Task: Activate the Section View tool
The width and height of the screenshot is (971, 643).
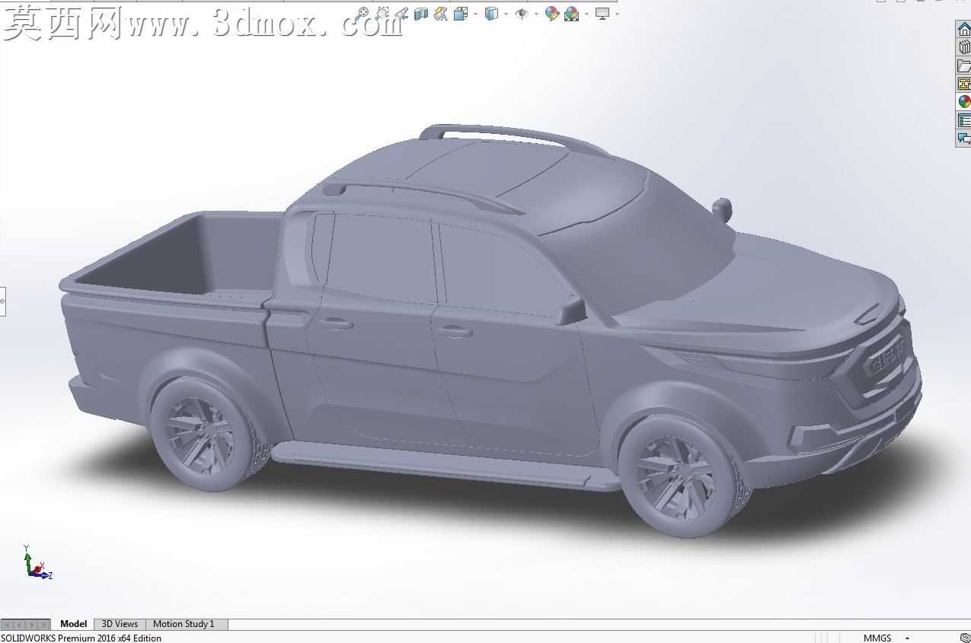Action: click(x=421, y=13)
